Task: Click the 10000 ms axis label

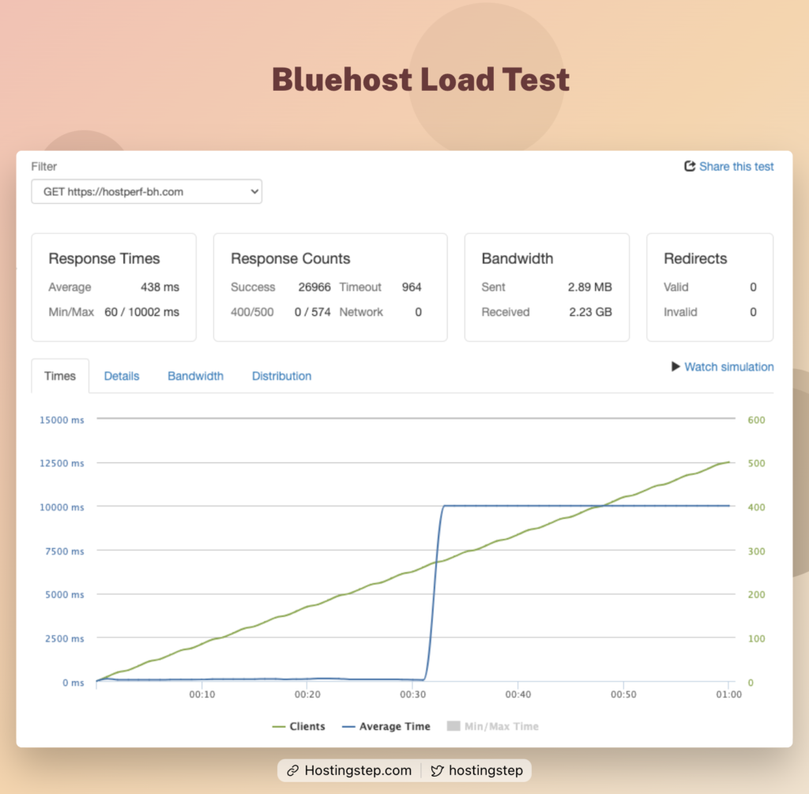Action: click(x=62, y=507)
